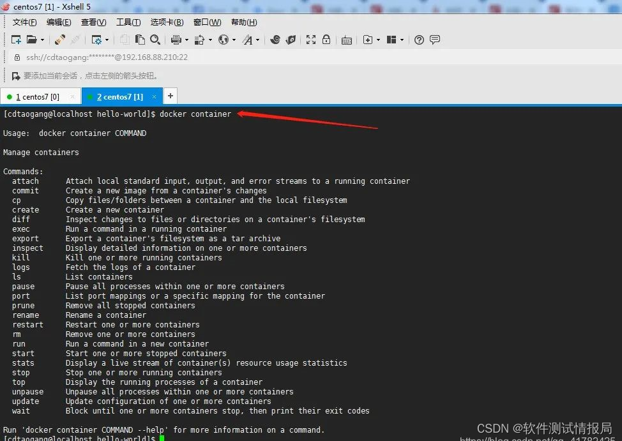Click the 'Usage:' line in terminal
Screen dimensions: 622x441
75,133
